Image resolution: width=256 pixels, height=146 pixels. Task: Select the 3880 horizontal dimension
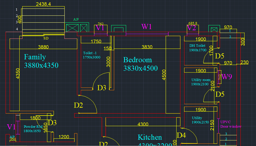coord(43,47)
